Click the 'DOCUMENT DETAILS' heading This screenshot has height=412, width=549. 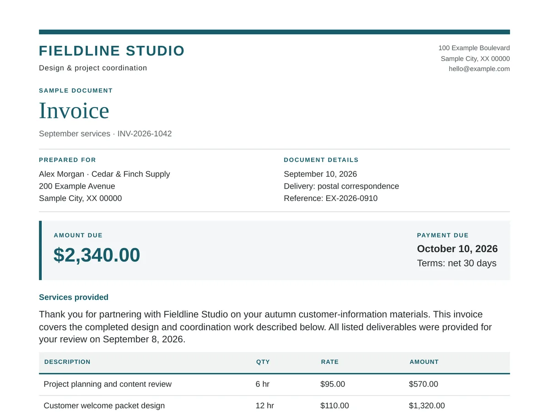[x=321, y=160]
